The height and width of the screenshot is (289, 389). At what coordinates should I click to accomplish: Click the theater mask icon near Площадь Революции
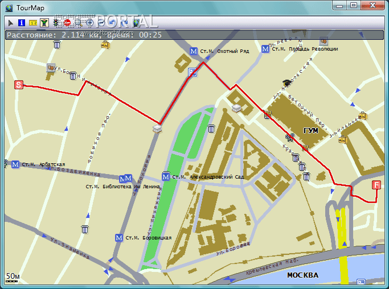click(x=324, y=40)
